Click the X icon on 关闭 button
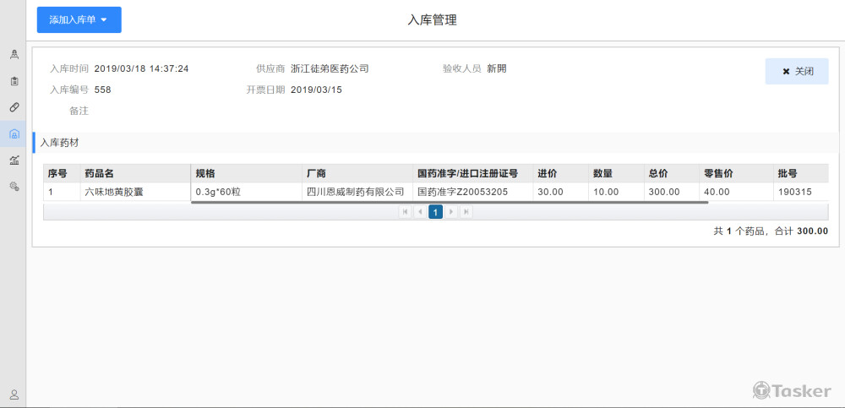The height and width of the screenshot is (408, 845). pos(786,72)
